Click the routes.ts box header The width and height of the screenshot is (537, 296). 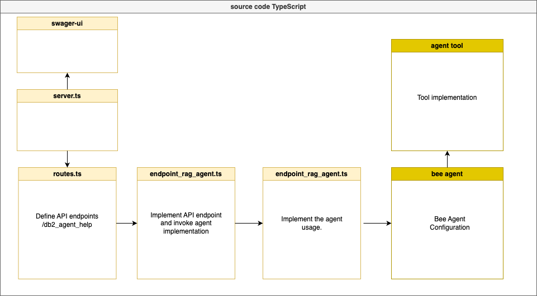coord(67,174)
